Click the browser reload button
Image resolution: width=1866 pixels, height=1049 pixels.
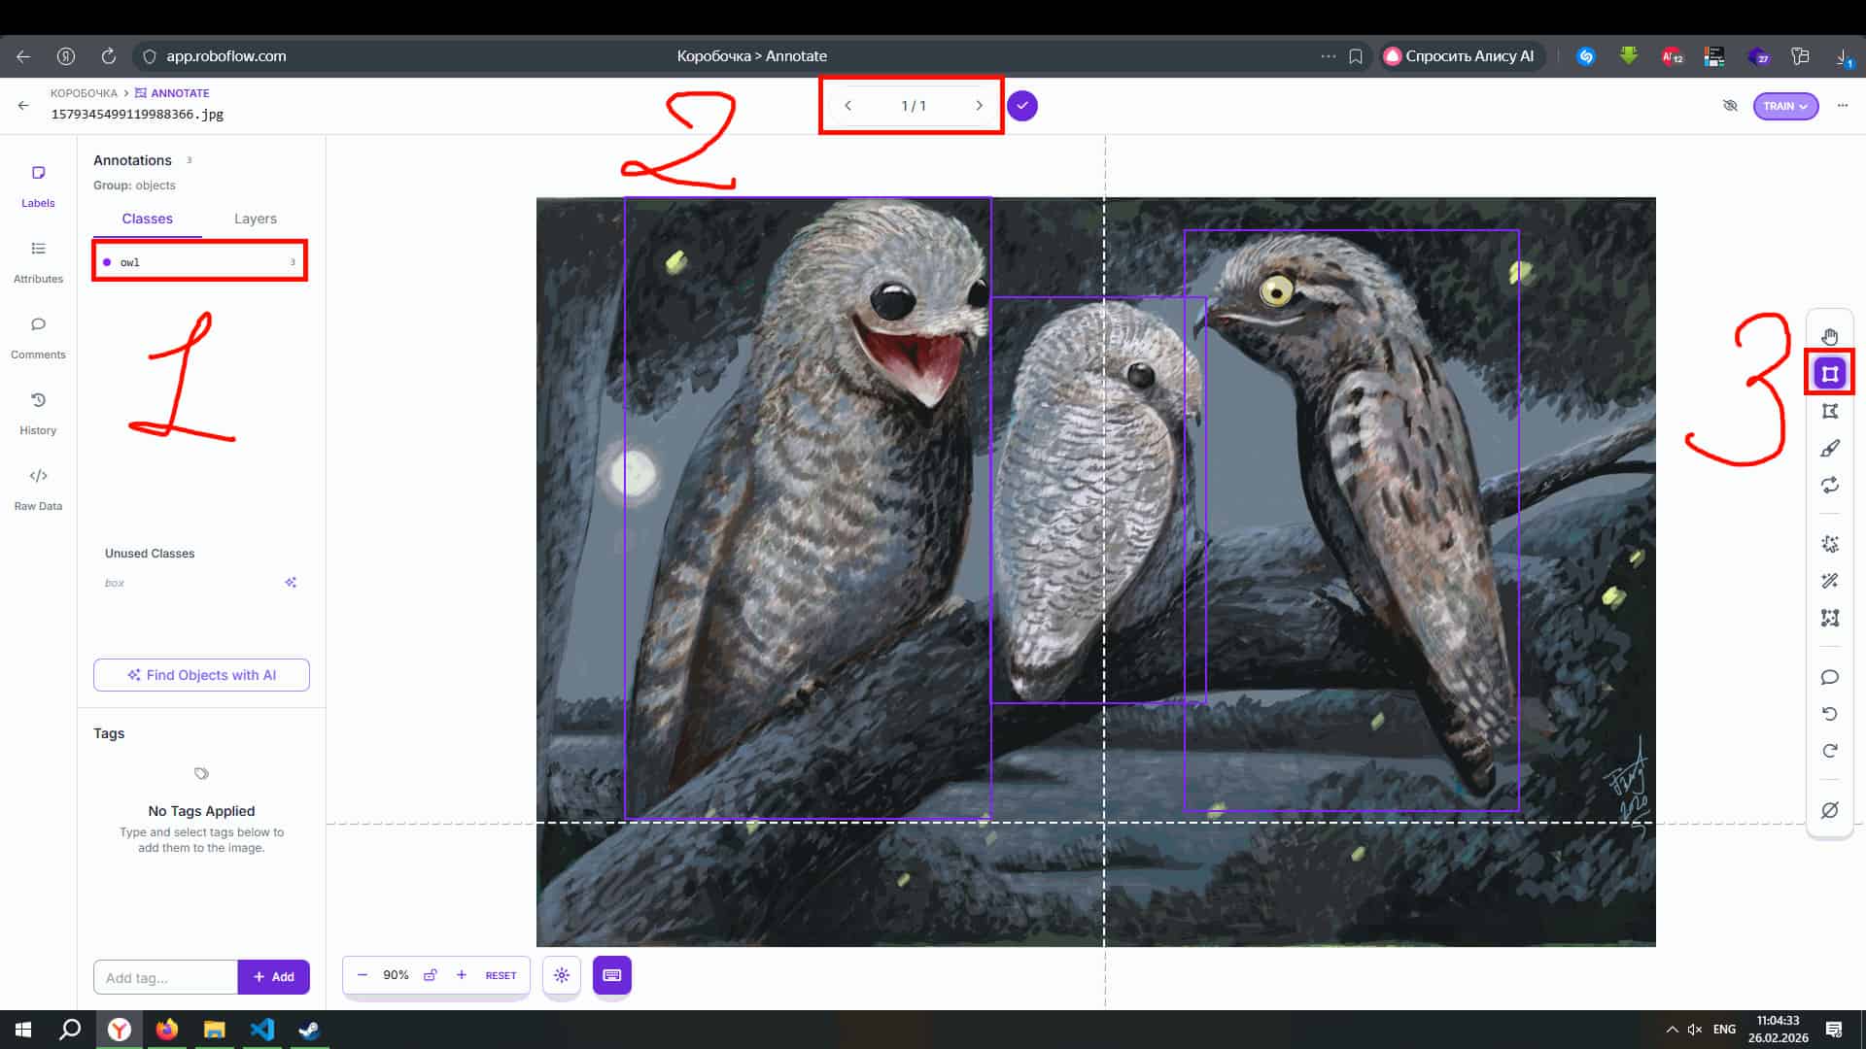109,56
